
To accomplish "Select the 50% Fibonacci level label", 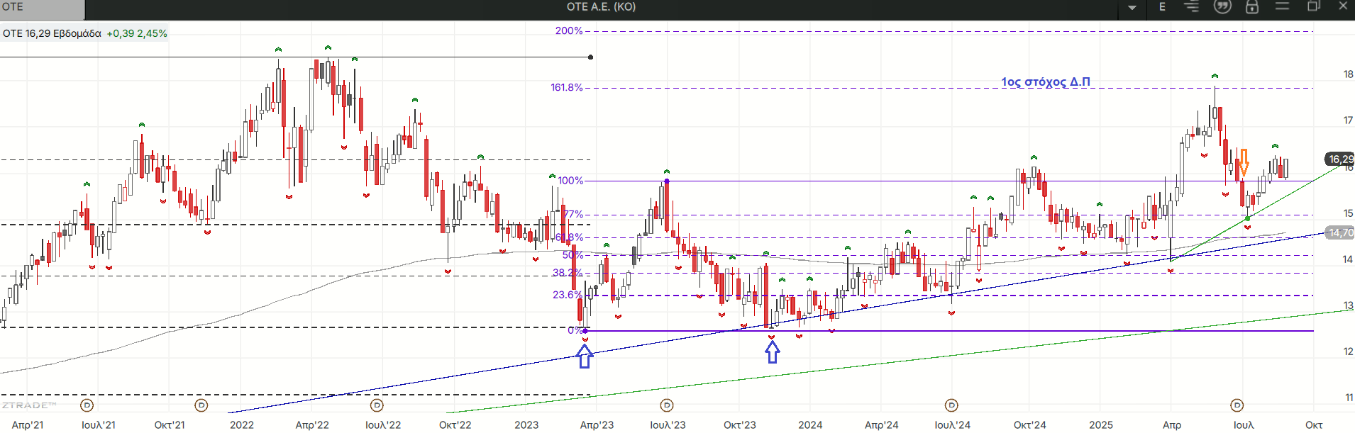I will [x=573, y=255].
